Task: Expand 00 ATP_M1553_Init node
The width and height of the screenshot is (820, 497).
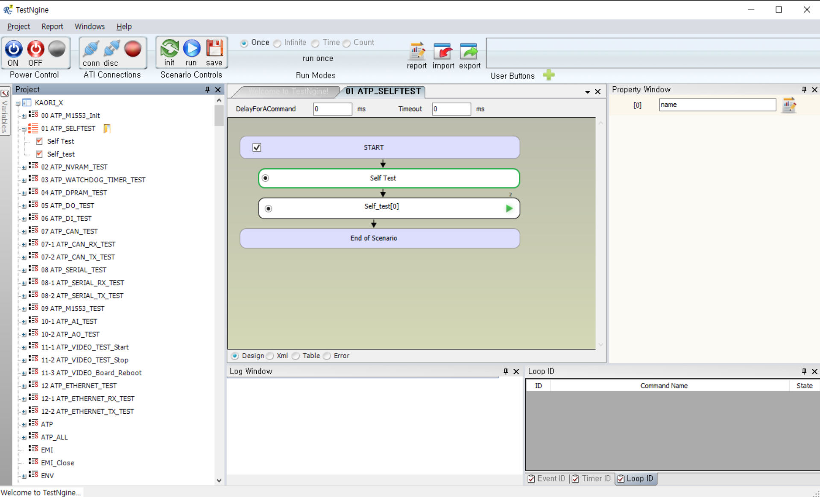Action: 24,116
